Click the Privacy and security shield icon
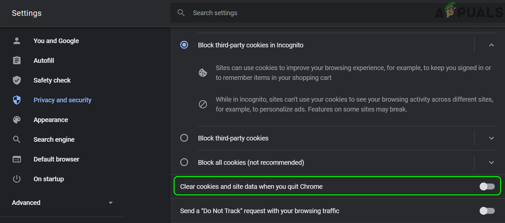The image size is (505, 223). 16,100
